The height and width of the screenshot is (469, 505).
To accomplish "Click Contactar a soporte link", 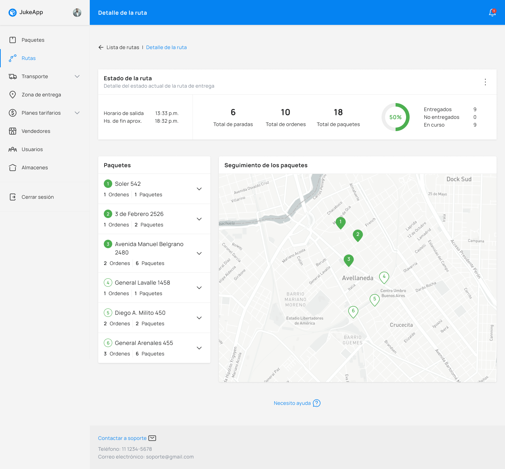I will [122, 438].
